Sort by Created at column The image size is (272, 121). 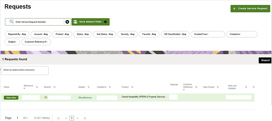point(110,87)
